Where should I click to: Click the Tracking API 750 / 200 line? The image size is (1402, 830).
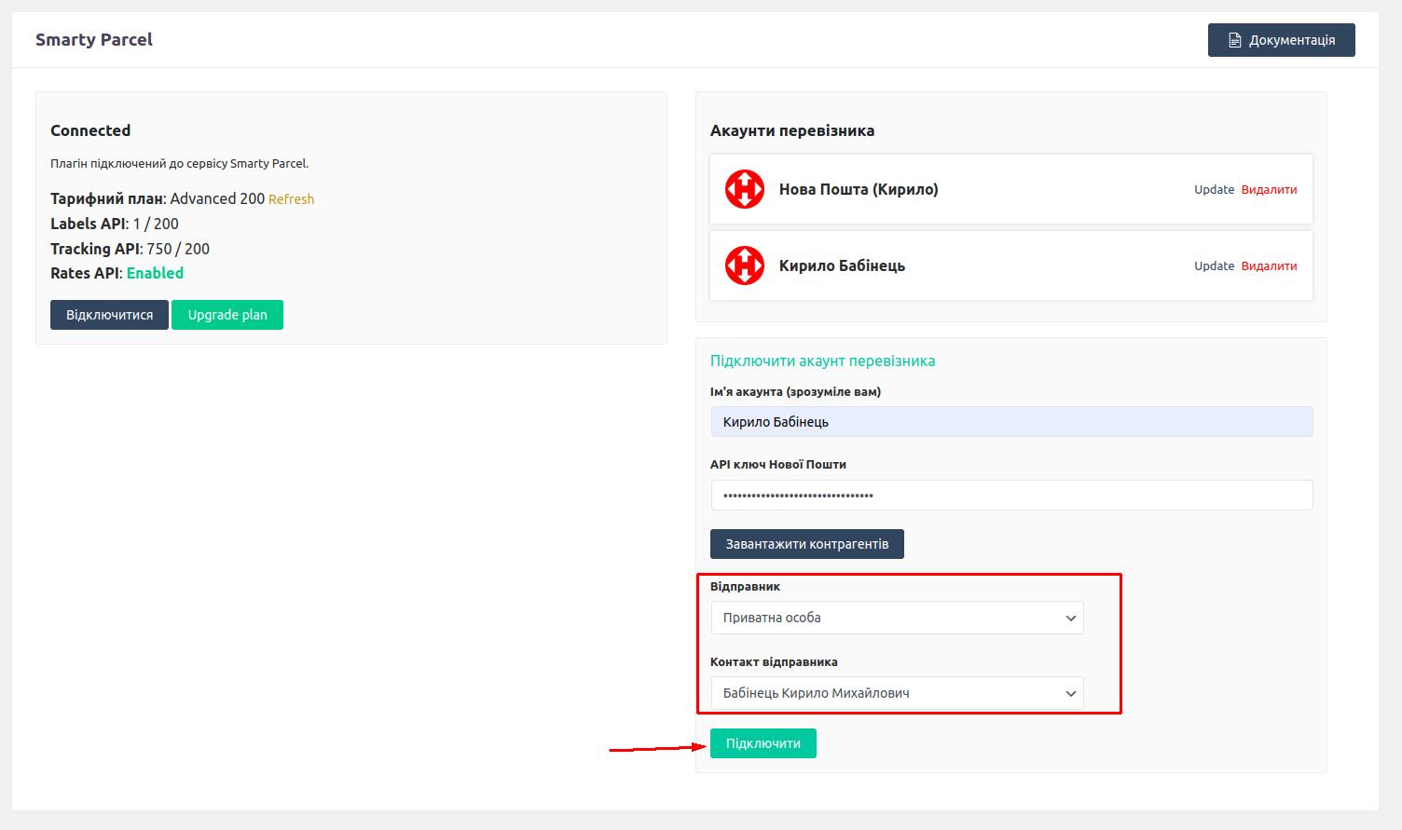[x=130, y=249]
